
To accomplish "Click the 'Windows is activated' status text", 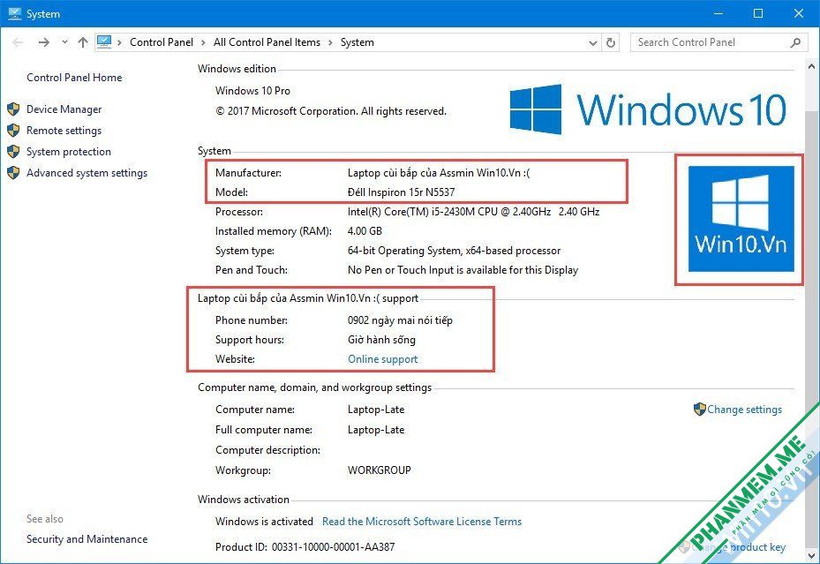I will 264,521.
